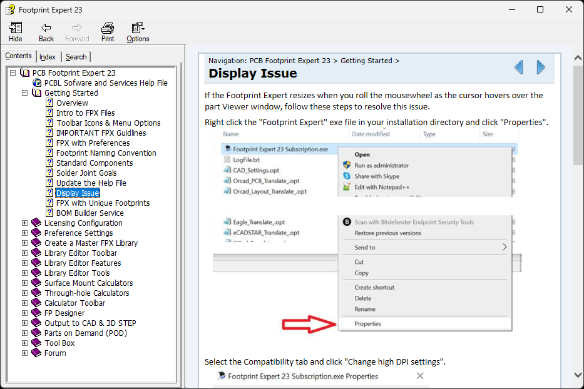Click the globe icon beside PCBL Sofware help file
Screen dimensions: 584x389
(37, 83)
